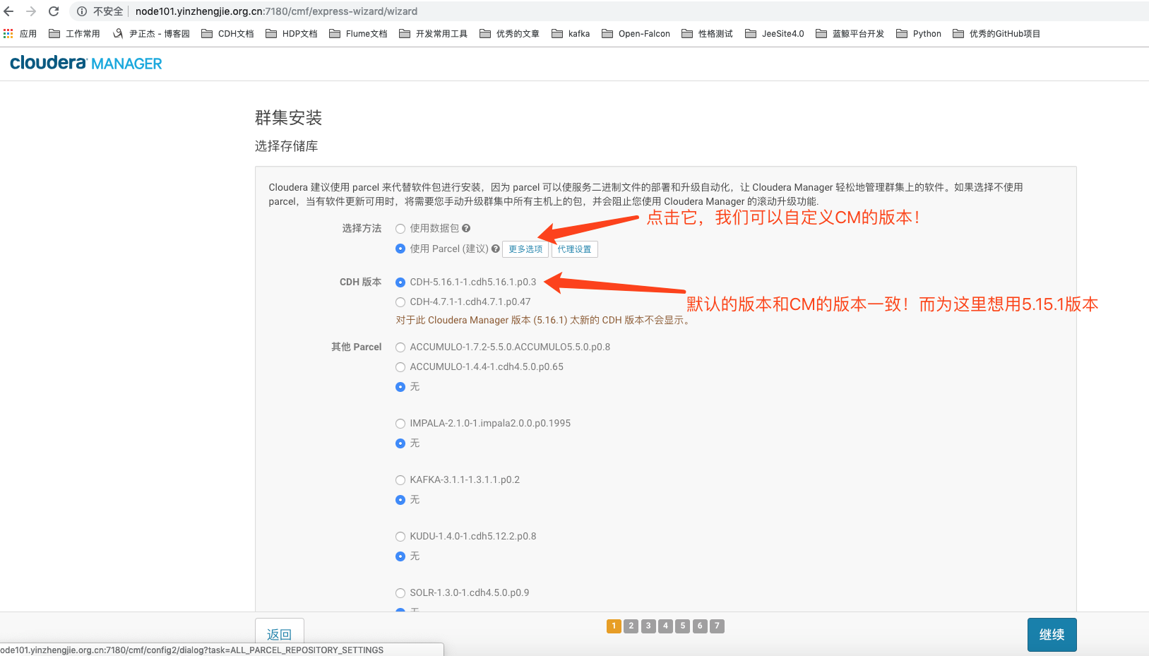Go to wizard step 1
The width and height of the screenshot is (1149, 656).
[x=614, y=626]
